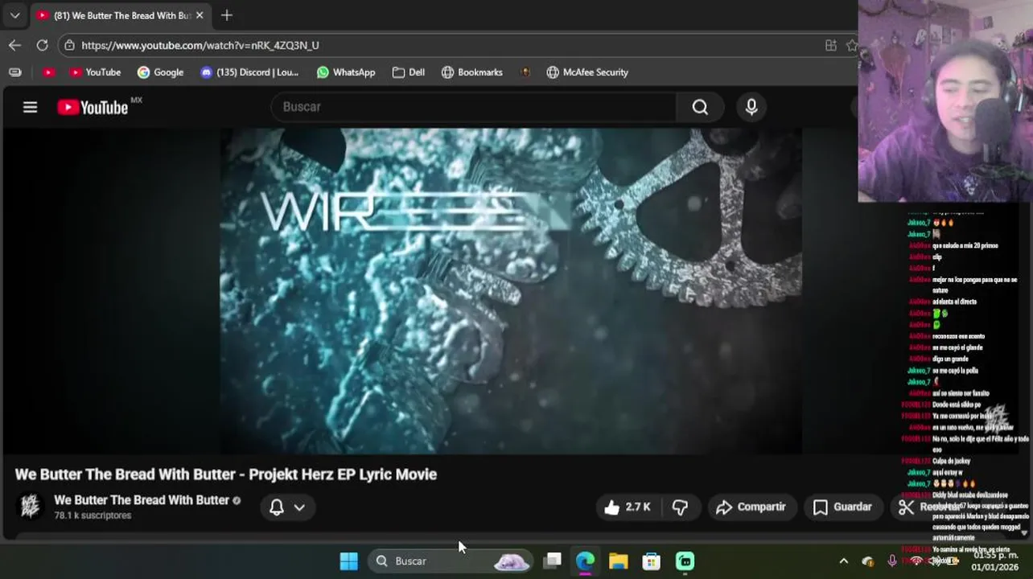Create a clip with the scissors Recortar button
Screen dimensions: 1033x579
[930, 507]
